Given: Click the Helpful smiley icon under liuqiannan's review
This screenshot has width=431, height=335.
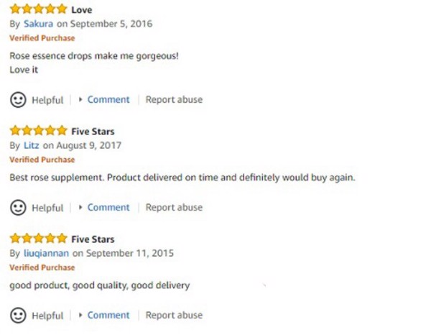Looking at the screenshot, I should click(x=18, y=315).
